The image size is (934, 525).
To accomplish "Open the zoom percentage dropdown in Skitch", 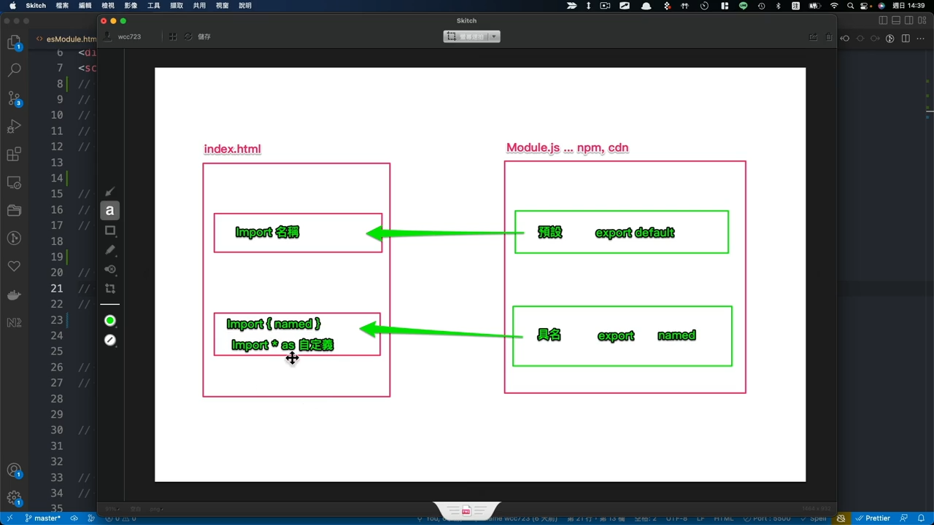I will [112, 509].
